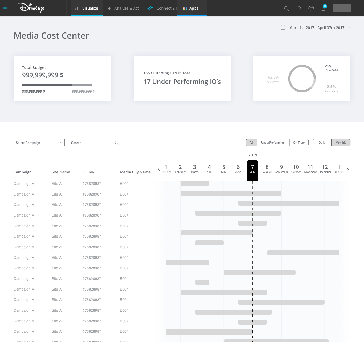This screenshot has width=364, height=342.
Task: Advance timeline with right arrow
Action: point(348,169)
